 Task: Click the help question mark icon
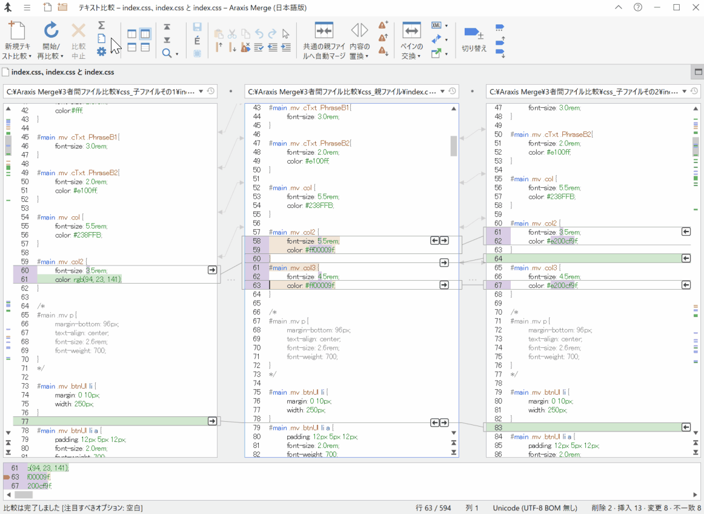(638, 8)
